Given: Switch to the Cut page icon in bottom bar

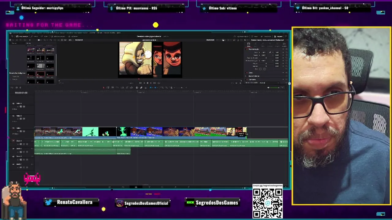Looking at the screenshot, I should (123, 187).
